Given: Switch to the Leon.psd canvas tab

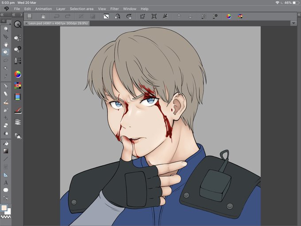Looking at the screenshot, I should tap(58, 23).
